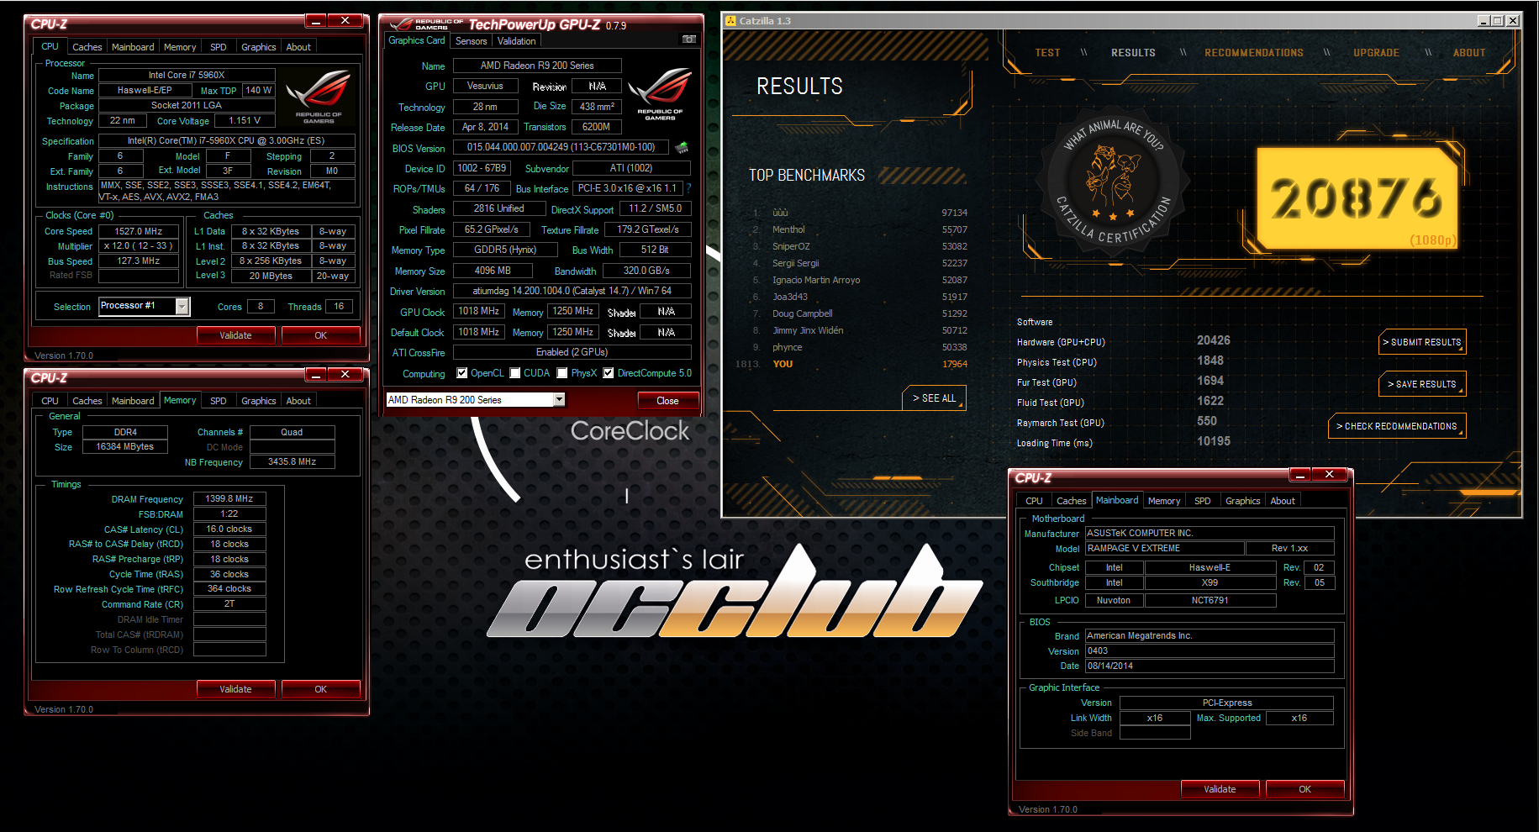Image resolution: width=1539 pixels, height=832 pixels.
Task: Click SAVE RESULTS in Catzilla
Action: pos(1422,384)
